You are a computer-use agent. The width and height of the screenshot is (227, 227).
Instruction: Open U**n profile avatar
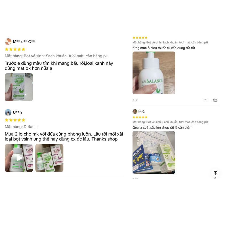8,112
